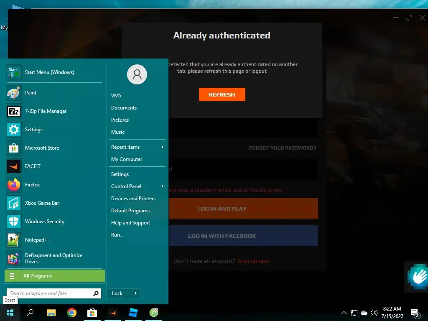Open the notification center icon

tap(415, 313)
